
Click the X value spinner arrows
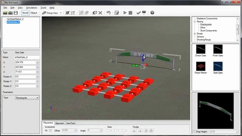[37, 62]
